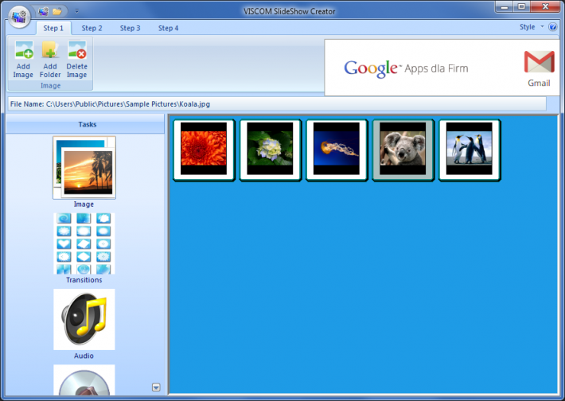Screen dimensions: 565x401
Task: Click the File Name path field
Action: coord(277,104)
